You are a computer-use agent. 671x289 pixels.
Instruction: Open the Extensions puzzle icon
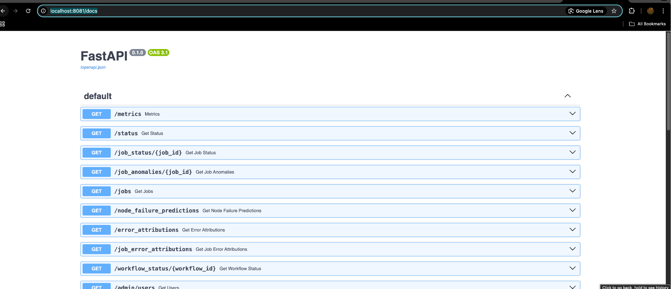632,11
